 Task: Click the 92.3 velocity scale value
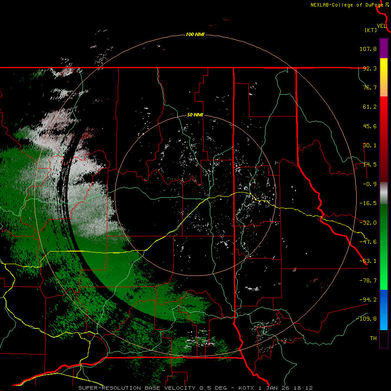[x=370, y=68]
